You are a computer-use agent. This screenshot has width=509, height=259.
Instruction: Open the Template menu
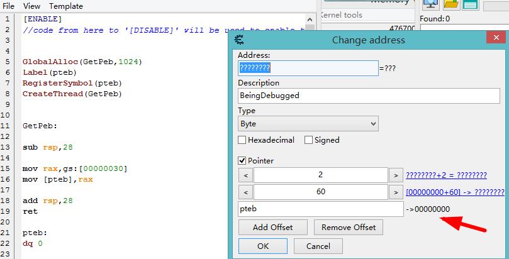(x=66, y=6)
